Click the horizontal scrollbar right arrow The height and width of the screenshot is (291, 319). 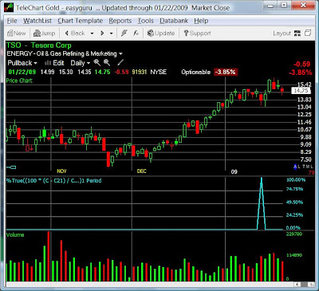coord(311,285)
